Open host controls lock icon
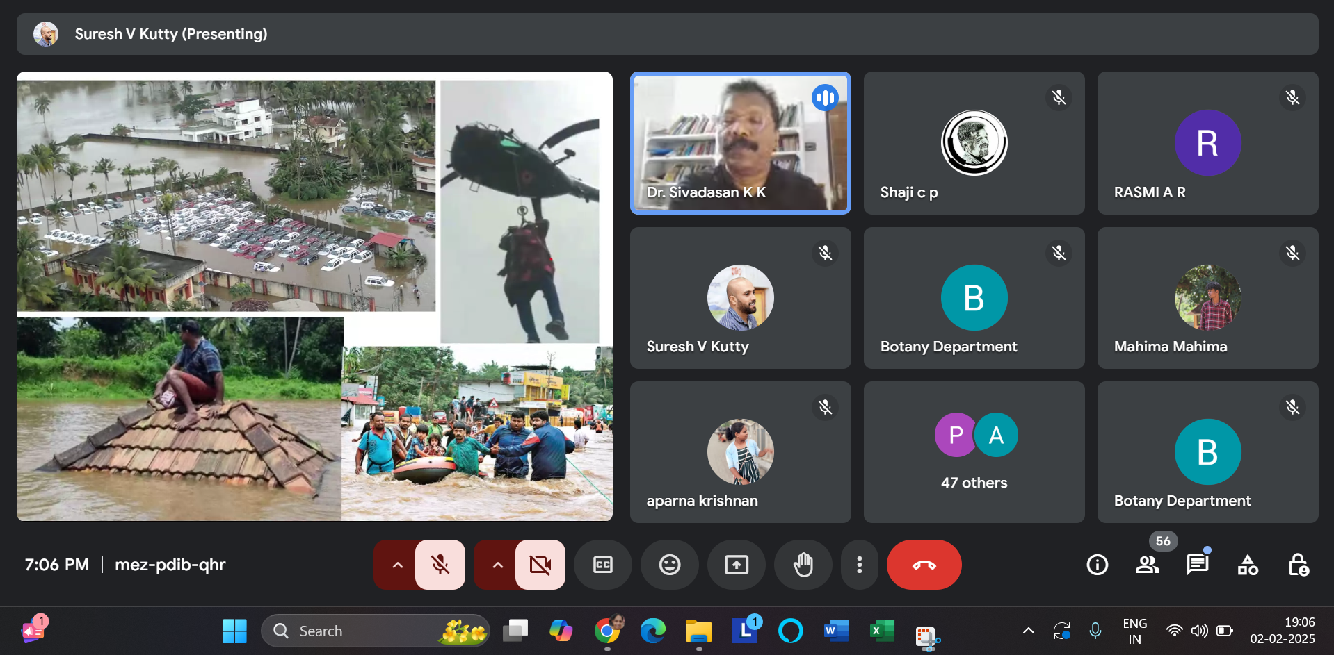The width and height of the screenshot is (1334, 655). tap(1298, 565)
